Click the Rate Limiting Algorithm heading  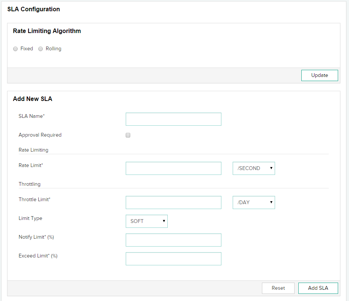point(47,31)
